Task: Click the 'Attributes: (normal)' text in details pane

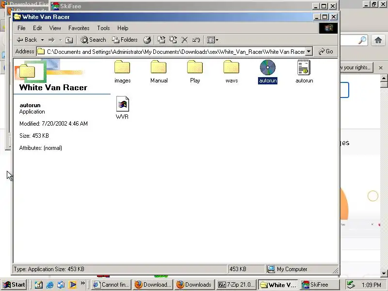Action: [41, 148]
